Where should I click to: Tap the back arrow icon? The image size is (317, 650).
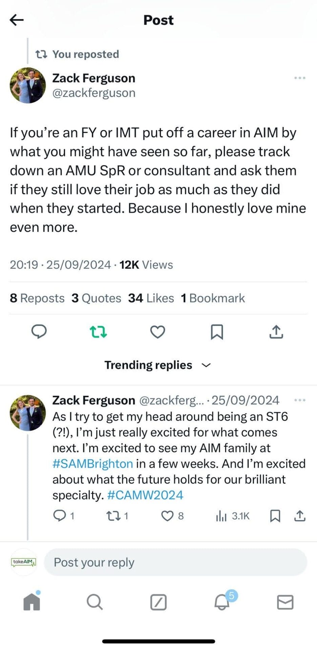point(17,20)
